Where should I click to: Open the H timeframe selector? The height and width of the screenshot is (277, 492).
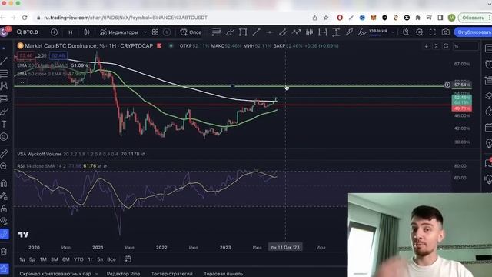click(71, 32)
